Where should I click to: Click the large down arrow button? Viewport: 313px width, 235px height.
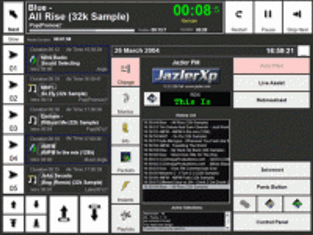click(94, 214)
